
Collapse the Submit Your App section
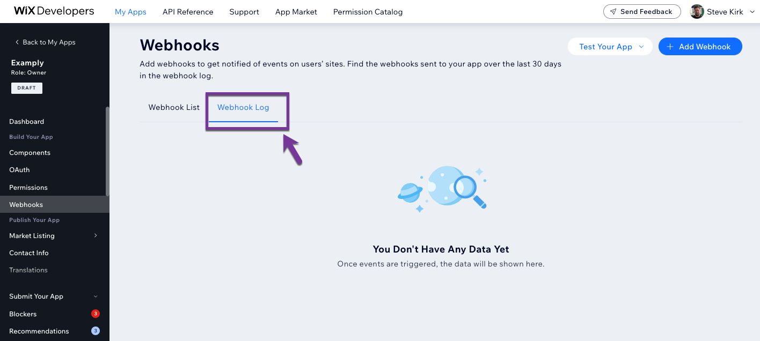coord(96,296)
